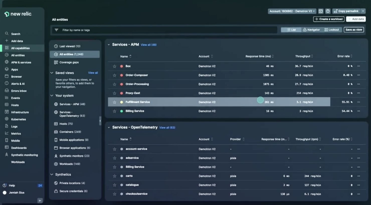Image resolution: width=371 pixels, height=205 pixels.
Task: Open the Account 1606862 Demotron V2 dropdown
Action: coord(292,11)
